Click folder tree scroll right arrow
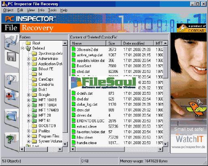This screenshot has width=208, height=166. pos(60,149)
